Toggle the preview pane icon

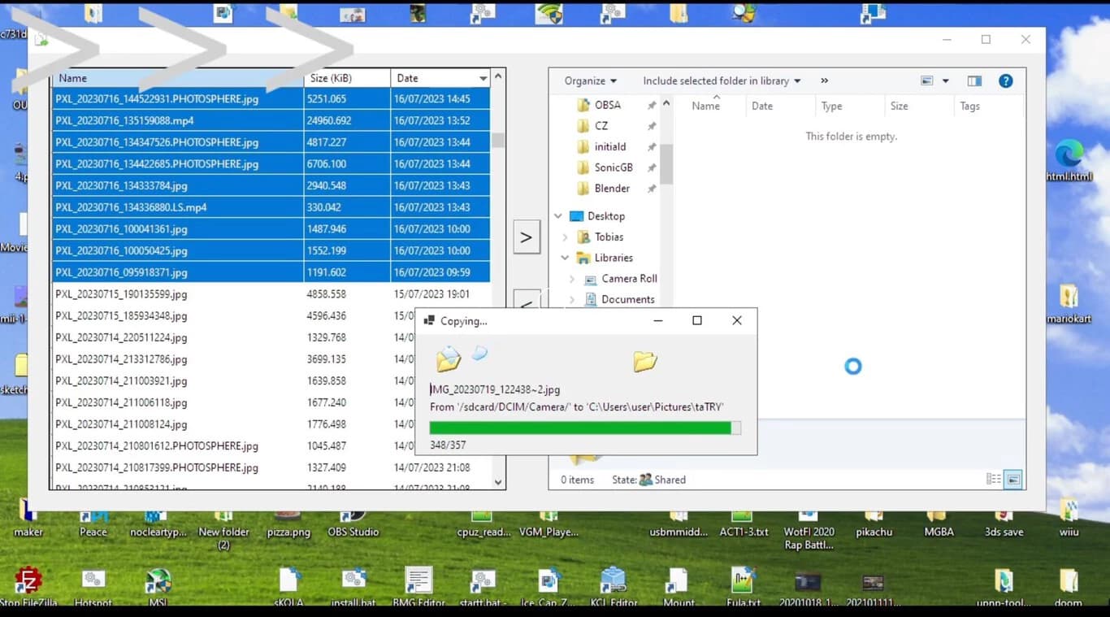[x=974, y=80]
